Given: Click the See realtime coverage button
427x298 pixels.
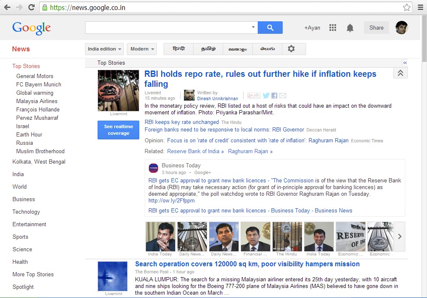Looking at the screenshot, I should [x=118, y=130].
